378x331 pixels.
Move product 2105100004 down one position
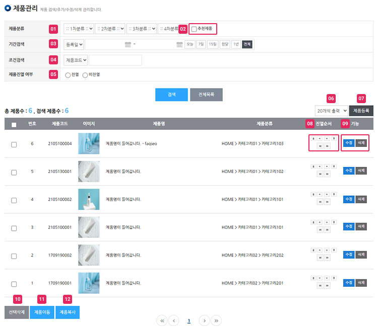point(327,138)
